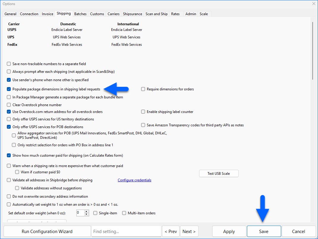The height and width of the screenshot is (239, 318).
Task: Click the Save button
Action: (264, 231)
